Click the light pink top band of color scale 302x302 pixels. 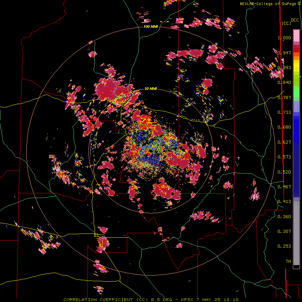(x=296, y=36)
